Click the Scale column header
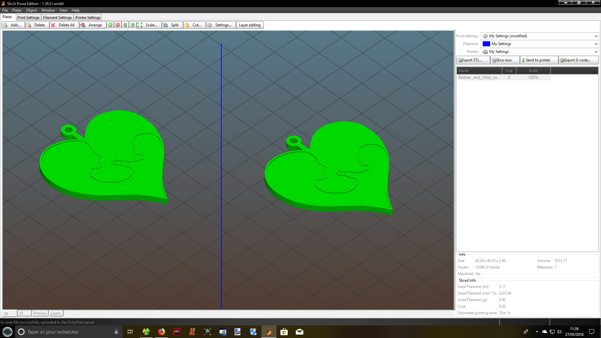 [x=533, y=71]
